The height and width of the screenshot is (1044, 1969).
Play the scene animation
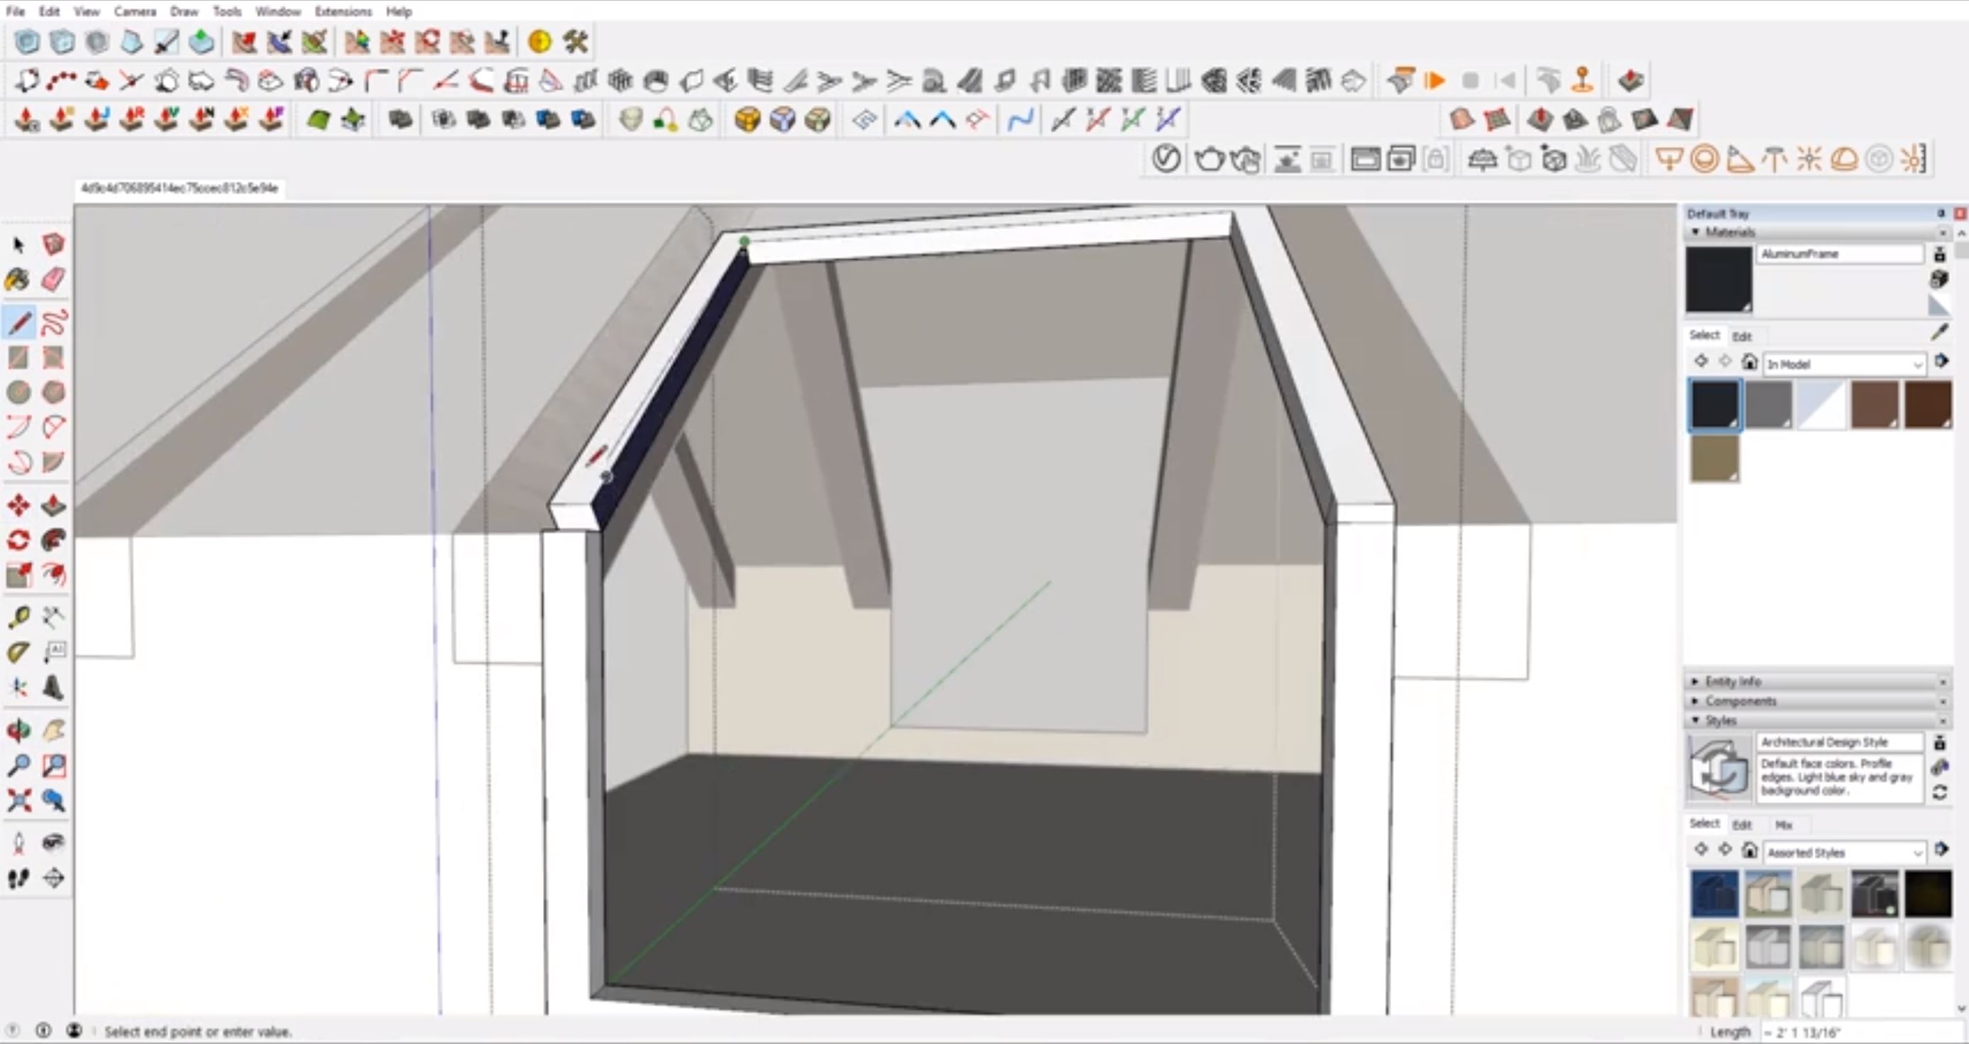1435,80
